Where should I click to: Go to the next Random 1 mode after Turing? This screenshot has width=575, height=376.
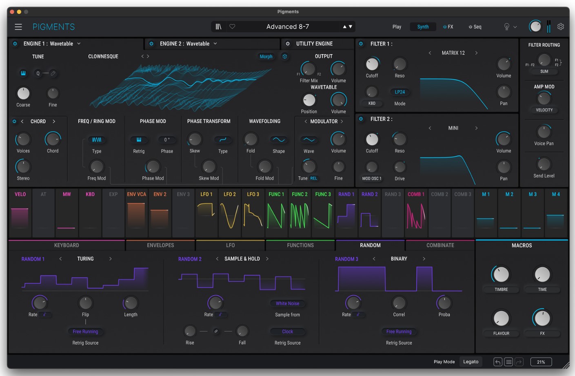[110, 259]
